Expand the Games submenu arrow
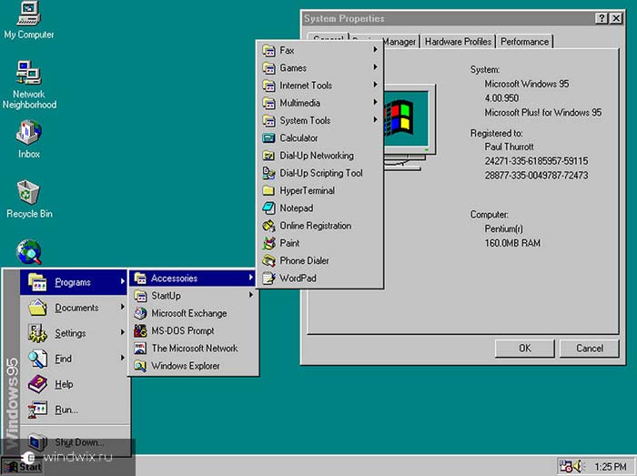 (375, 67)
